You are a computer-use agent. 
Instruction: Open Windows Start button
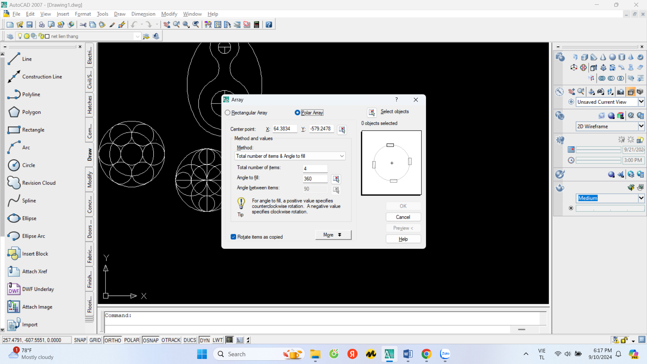pyautogui.click(x=202, y=354)
